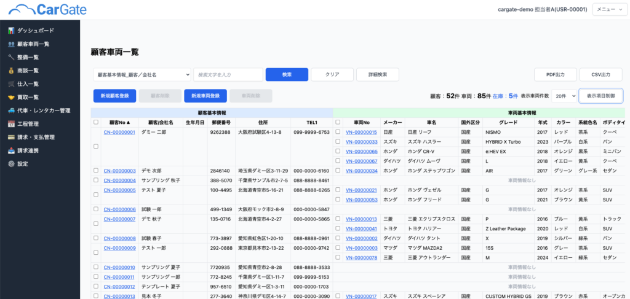Open the 表示車両件数 20件 dropdown
The width and height of the screenshot is (630, 299).
[564, 96]
